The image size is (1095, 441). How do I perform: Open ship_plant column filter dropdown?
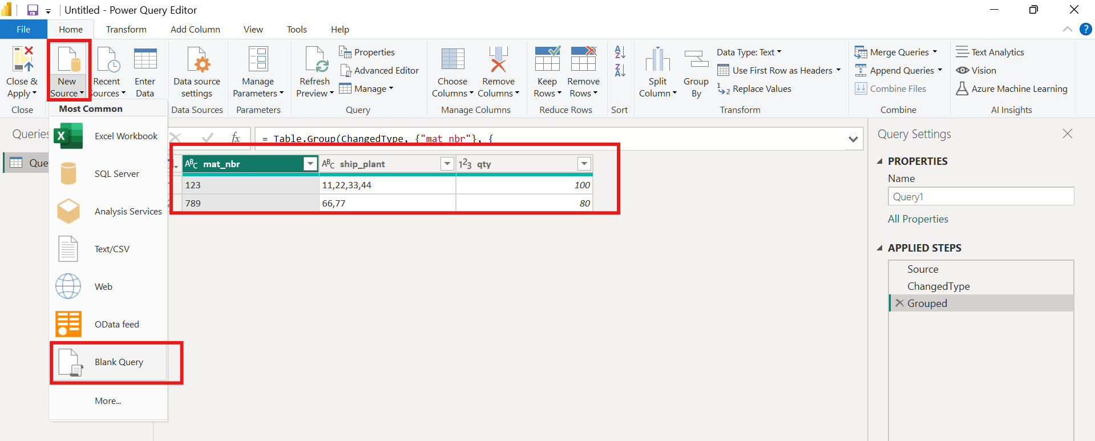[447, 164]
